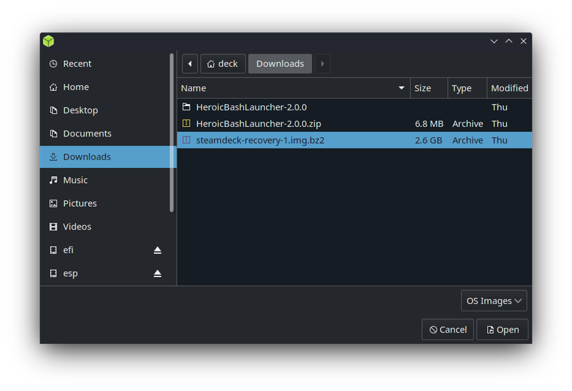Select HeroicBashLauncher-2.0.0.zip file
This screenshot has height=391, width=572.
[x=354, y=124]
